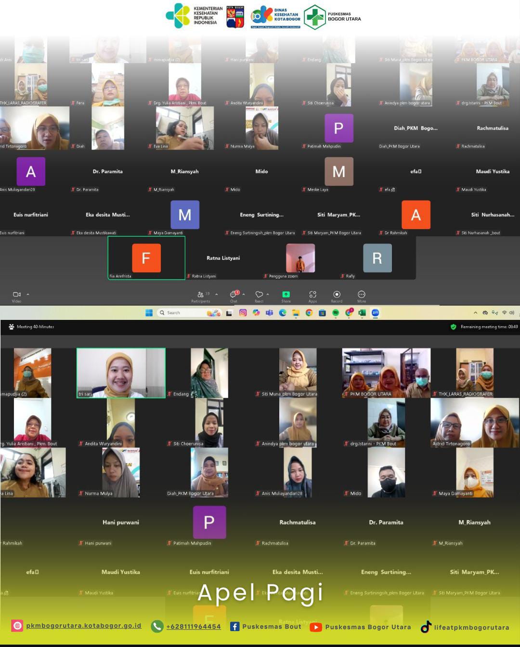Open the Participants panel
Viewport: 520px width, 647px height.
[x=201, y=294]
